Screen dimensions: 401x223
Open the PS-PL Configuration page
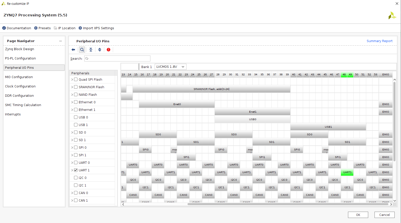point(20,58)
